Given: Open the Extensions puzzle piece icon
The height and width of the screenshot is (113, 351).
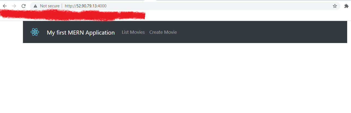Looking at the screenshot, I should (346, 6).
